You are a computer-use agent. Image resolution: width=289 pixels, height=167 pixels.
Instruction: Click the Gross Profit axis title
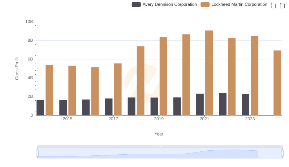17,68
